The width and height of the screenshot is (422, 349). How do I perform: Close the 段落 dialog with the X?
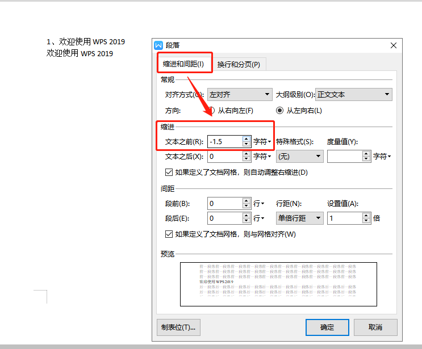pos(394,45)
